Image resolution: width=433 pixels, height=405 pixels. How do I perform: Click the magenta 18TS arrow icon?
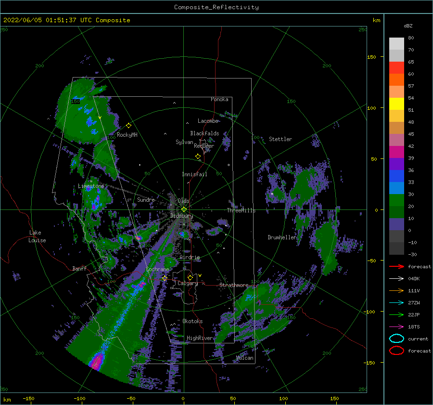[396, 327]
